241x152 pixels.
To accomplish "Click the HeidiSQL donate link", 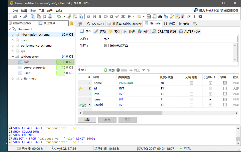I will [x=216, y=10].
